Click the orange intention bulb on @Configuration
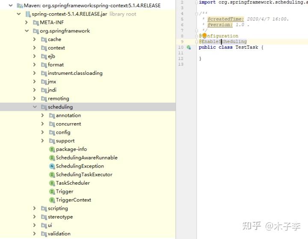 point(204,35)
